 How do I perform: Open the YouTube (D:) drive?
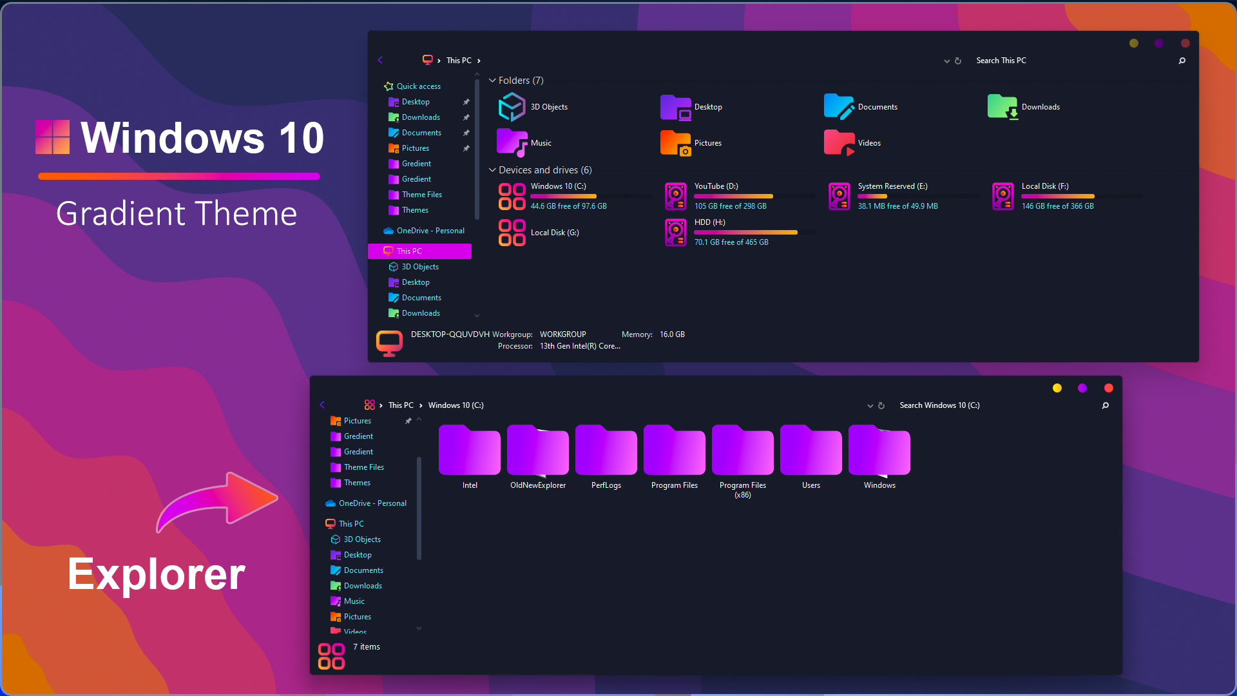point(676,196)
